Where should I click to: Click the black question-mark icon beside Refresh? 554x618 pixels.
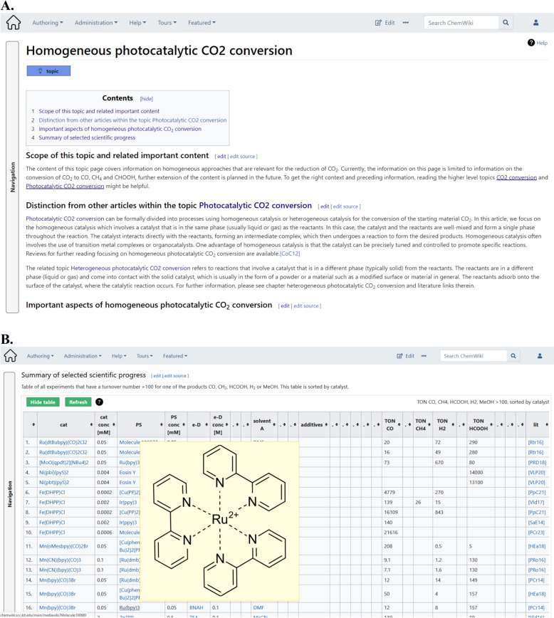(100, 402)
